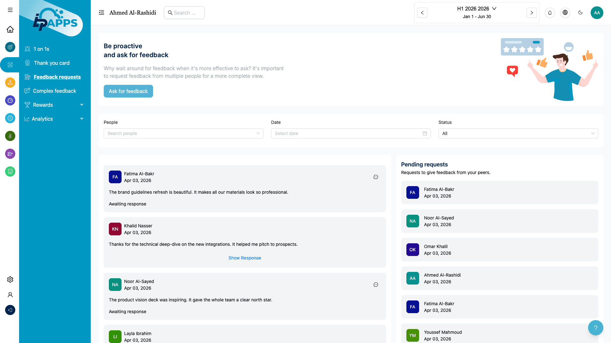
Task: Click Ask for feedback button
Action: click(128, 91)
